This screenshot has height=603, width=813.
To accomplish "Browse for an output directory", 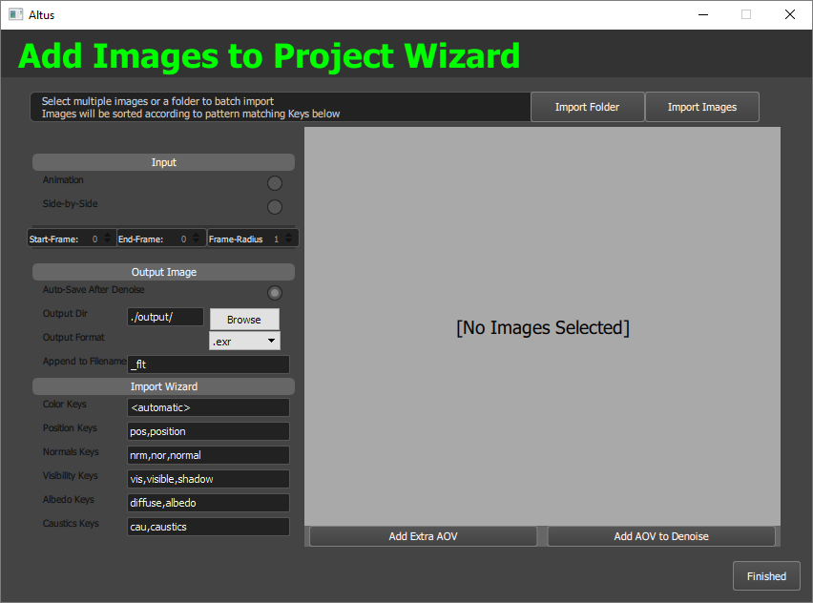I will (244, 320).
